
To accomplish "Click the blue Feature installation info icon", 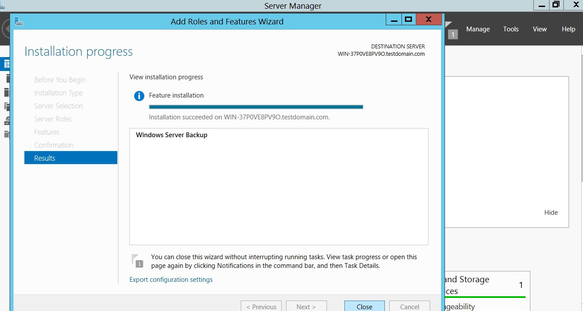I will [139, 96].
